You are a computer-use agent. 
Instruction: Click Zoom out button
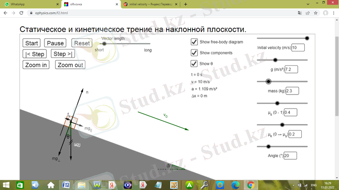tap(70, 65)
